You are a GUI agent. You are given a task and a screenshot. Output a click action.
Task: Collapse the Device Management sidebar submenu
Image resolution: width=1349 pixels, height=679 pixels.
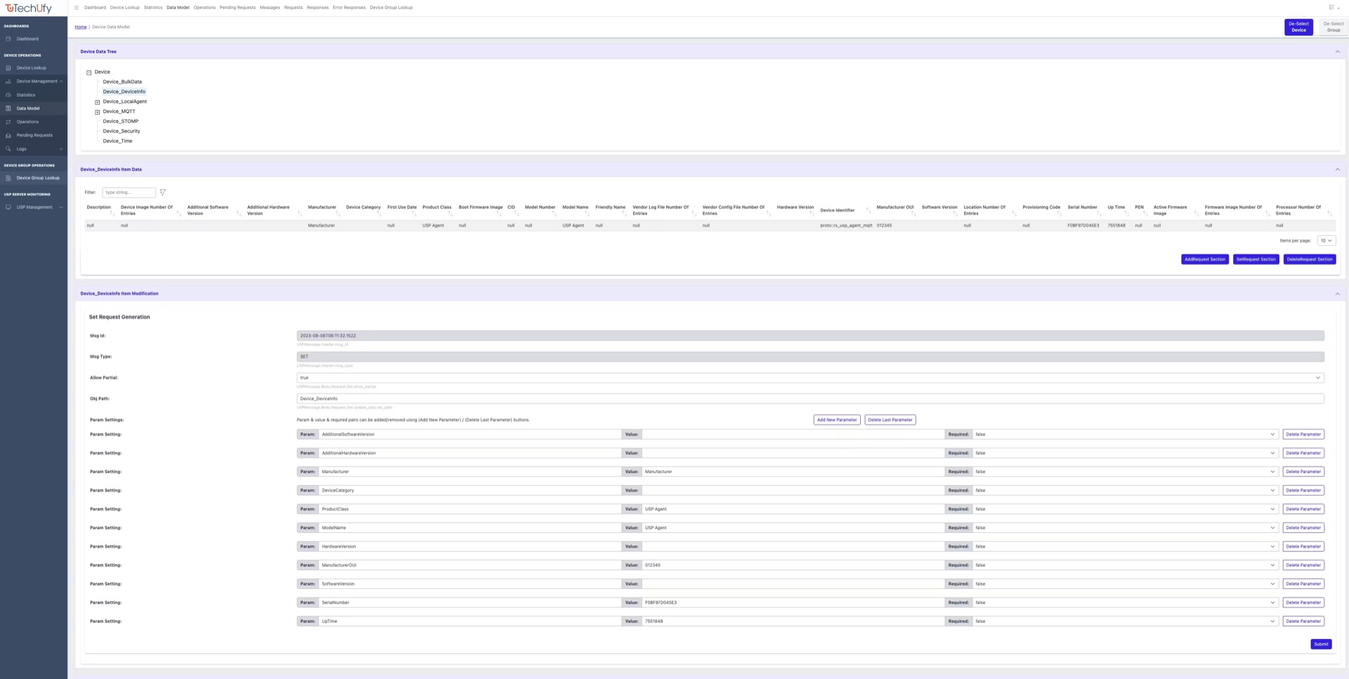pos(61,82)
